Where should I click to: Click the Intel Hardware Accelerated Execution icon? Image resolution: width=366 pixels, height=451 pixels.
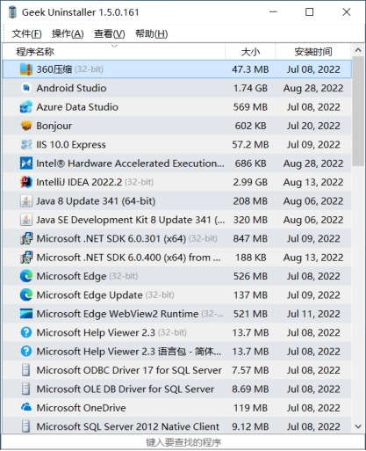coord(26,164)
